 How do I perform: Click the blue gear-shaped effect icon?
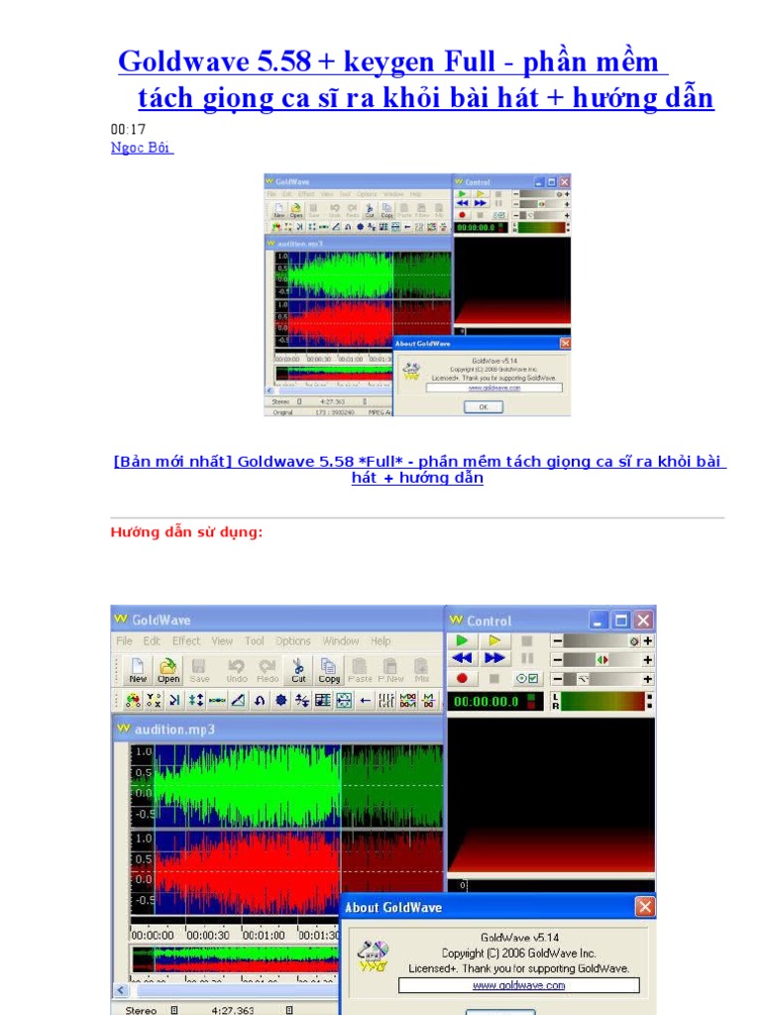click(x=280, y=700)
